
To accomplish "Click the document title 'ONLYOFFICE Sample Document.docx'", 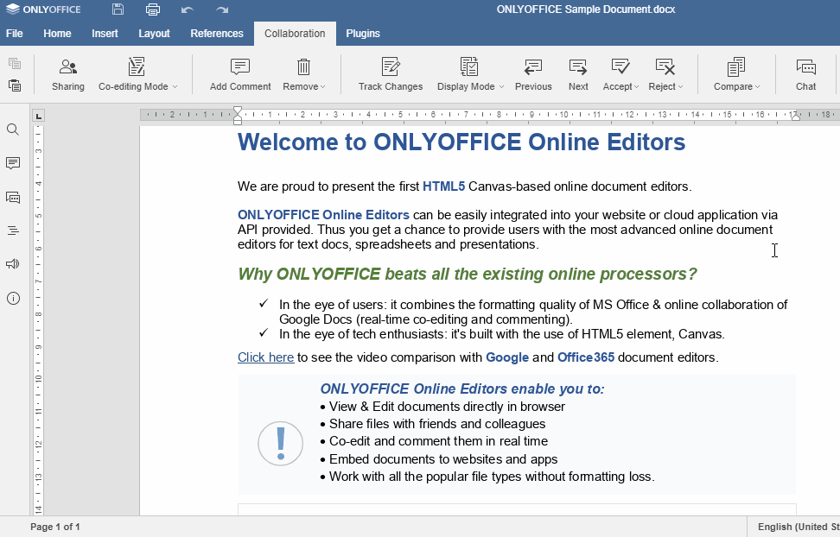I will tap(586, 9).
